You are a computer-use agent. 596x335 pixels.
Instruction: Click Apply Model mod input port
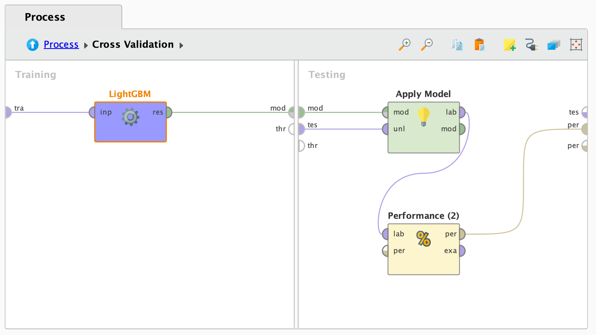[386, 113]
